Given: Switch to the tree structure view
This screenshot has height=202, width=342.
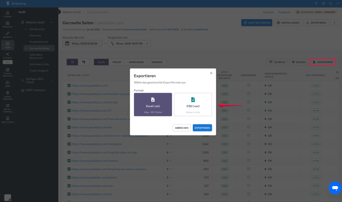Looking at the screenshot, I should click(x=83, y=62).
